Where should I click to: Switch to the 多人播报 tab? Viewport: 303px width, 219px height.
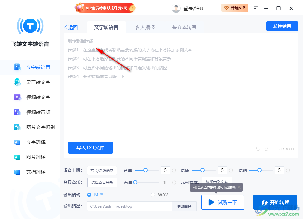tap(145, 27)
